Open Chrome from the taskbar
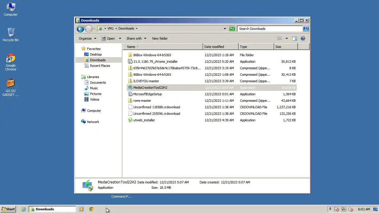Image resolution: width=379 pixels, height=213 pixels. coord(91,209)
